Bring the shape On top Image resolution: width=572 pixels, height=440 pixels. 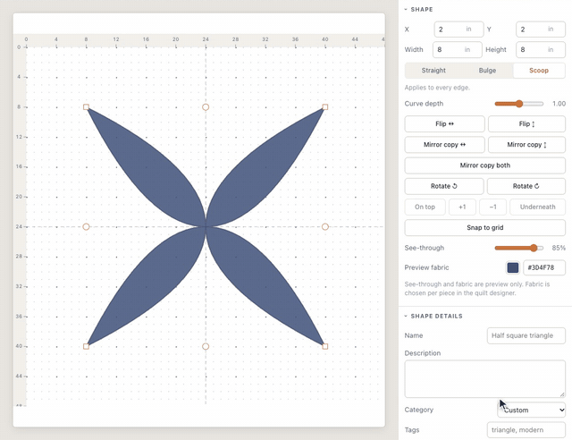[x=425, y=207]
